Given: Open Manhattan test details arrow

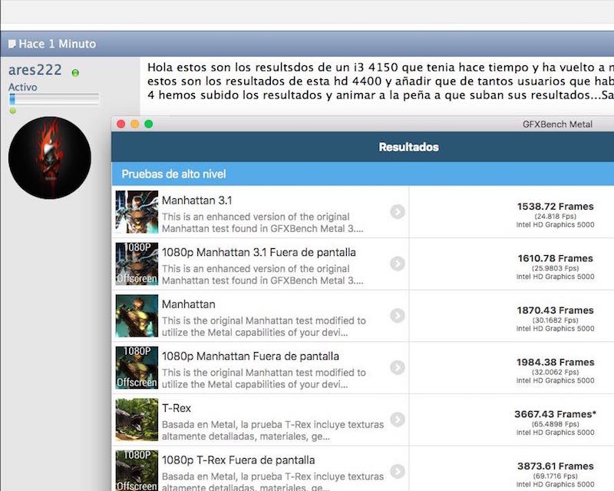Looking at the screenshot, I should pos(398,315).
